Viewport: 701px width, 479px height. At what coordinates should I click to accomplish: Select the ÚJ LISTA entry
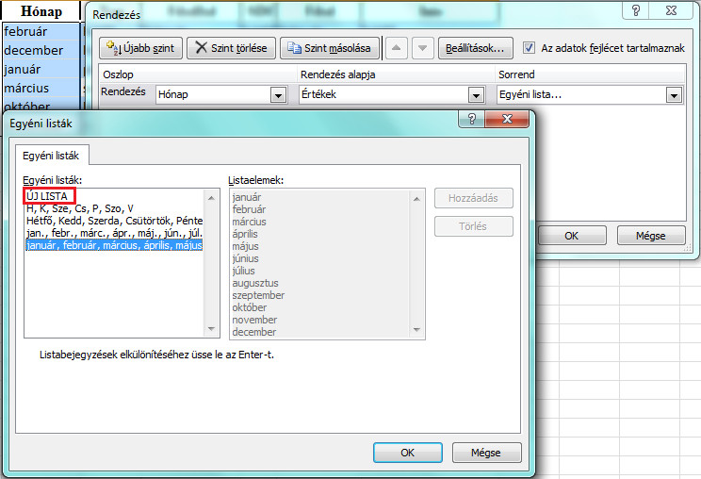47,196
